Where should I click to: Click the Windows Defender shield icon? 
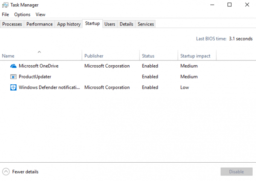13,87
